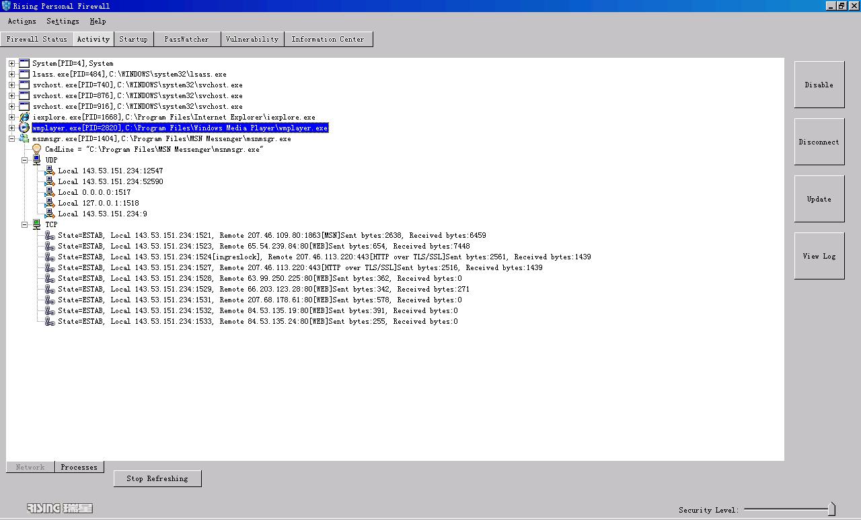861x520 pixels.
Task: Click the Disable button
Action: point(819,85)
